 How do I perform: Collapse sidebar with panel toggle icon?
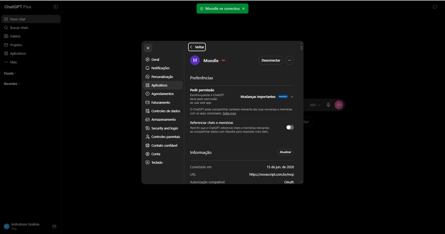56,7
